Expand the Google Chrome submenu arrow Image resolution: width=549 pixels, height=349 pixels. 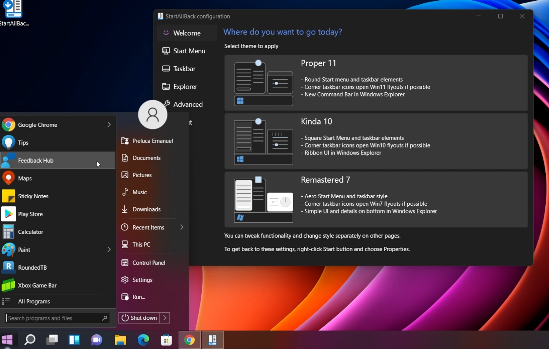[x=109, y=124]
